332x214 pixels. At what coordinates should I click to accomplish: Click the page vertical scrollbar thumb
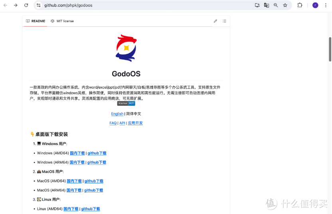click(x=330, y=49)
